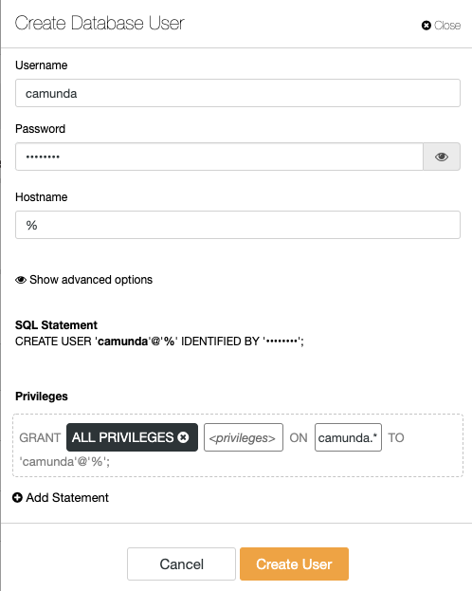
Task: Open the <privileges> entry box
Action: (244, 437)
